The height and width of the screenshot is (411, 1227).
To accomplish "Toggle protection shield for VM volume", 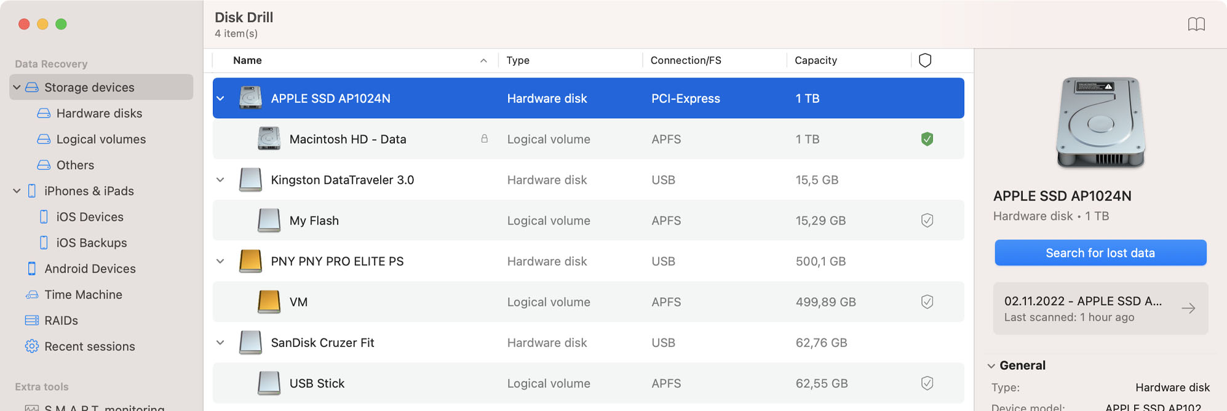I will pyautogui.click(x=927, y=301).
